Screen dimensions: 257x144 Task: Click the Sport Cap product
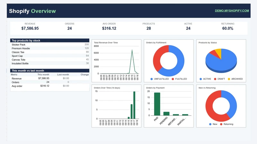click(17, 56)
